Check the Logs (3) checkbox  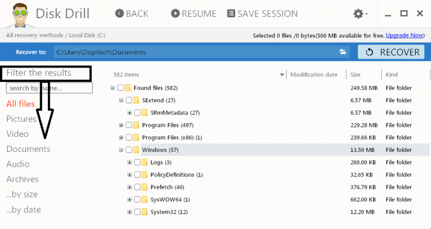tap(137, 162)
